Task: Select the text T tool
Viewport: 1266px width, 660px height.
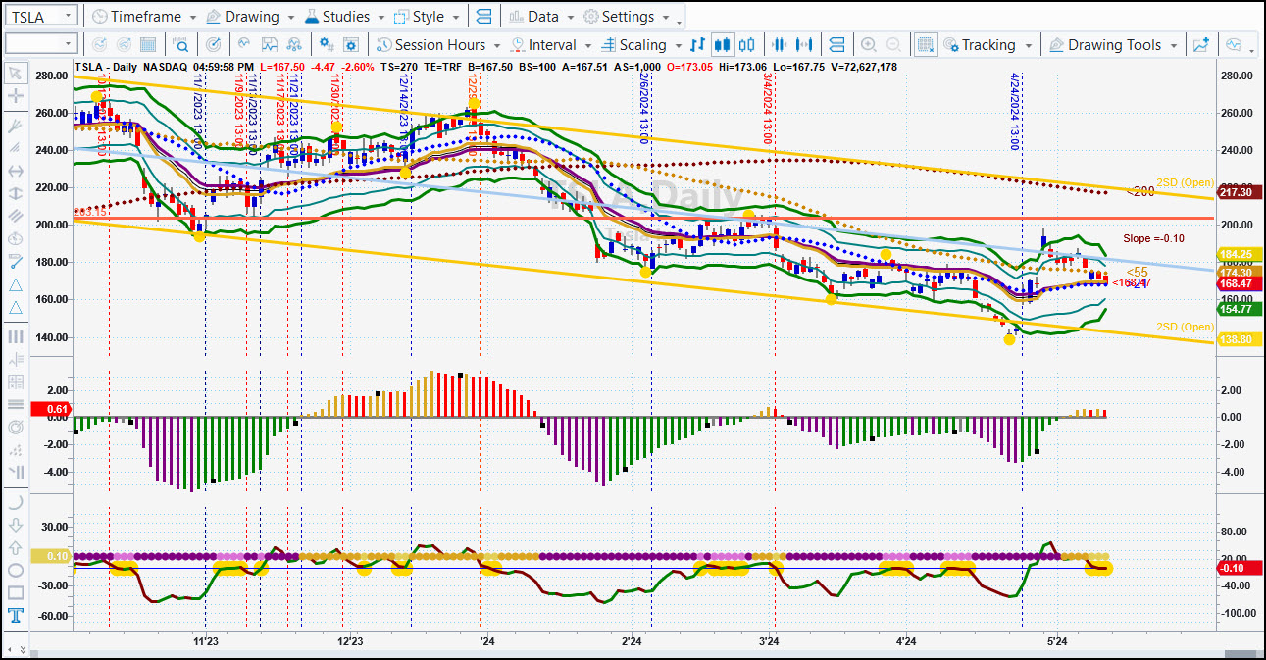Action: (x=15, y=616)
